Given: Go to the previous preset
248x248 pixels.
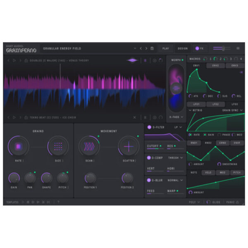Looking at the screenshot, I should point(141,48).
